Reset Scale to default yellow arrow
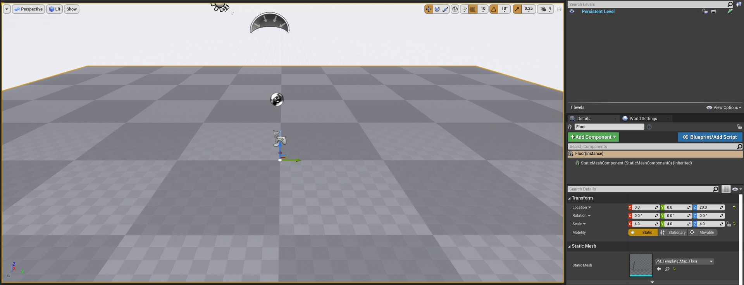The image size is (744, 285). pyautogui.click(x=734, y=224)
